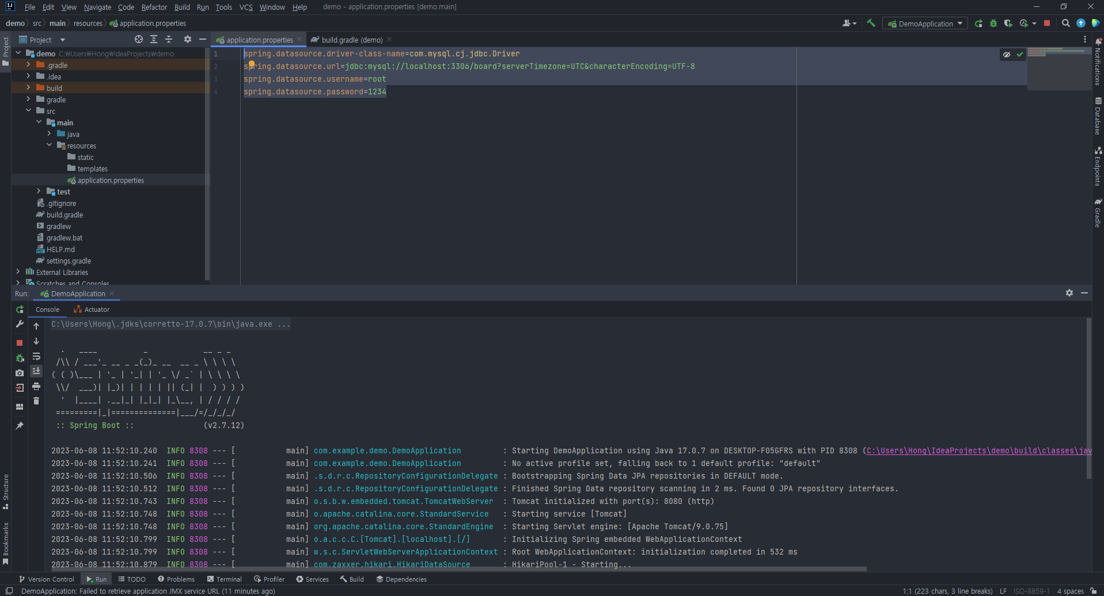Hide the Project tool window
This screenshot has height=596, width=1104.
tap(202, 40)
